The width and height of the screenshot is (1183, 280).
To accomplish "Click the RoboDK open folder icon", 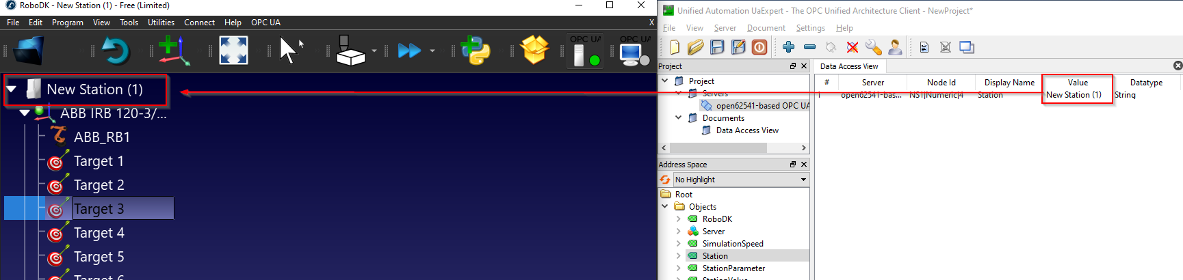I will 28,51.
